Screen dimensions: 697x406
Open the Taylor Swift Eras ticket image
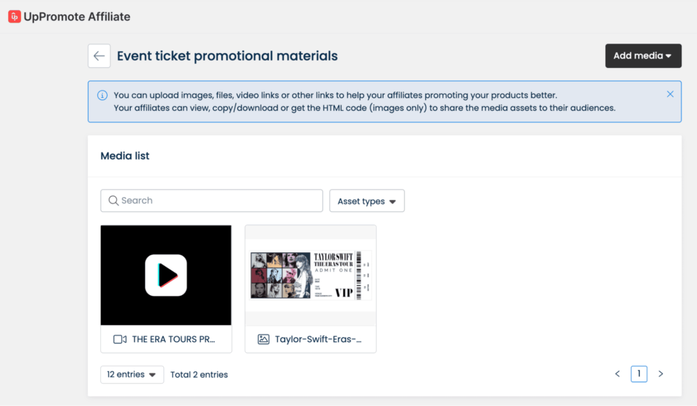(310, 275)
